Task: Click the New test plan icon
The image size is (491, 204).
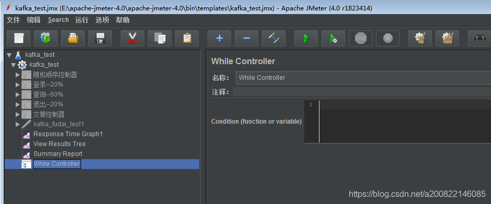Action: [18, 39]
